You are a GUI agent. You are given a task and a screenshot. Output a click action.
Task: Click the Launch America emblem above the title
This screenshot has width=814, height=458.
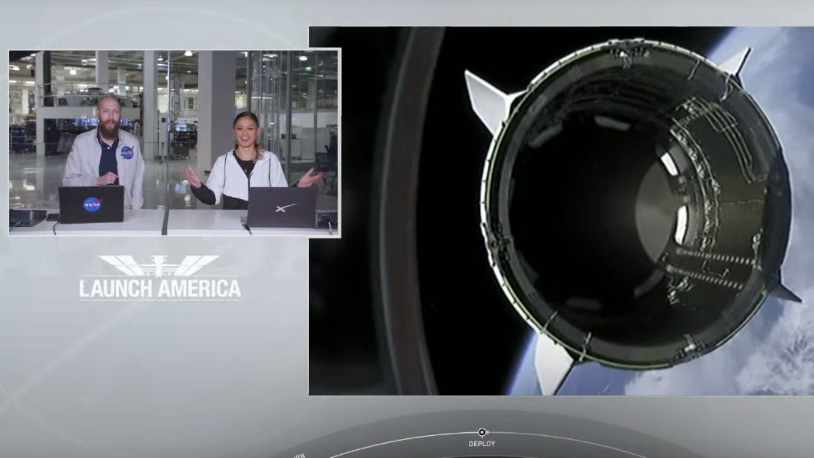click(x=159, y=266)
